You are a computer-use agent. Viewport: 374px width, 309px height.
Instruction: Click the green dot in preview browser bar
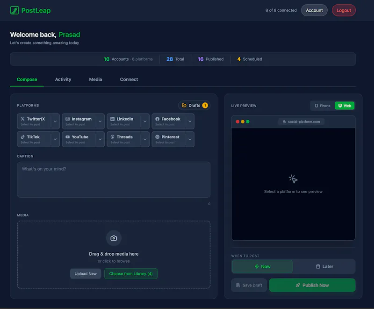(x=248, y=122)
